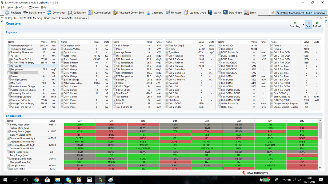The image size is (328, 184).
Task: Select the AC Adapter voltage register row
Action: click(x=85, y=83)
